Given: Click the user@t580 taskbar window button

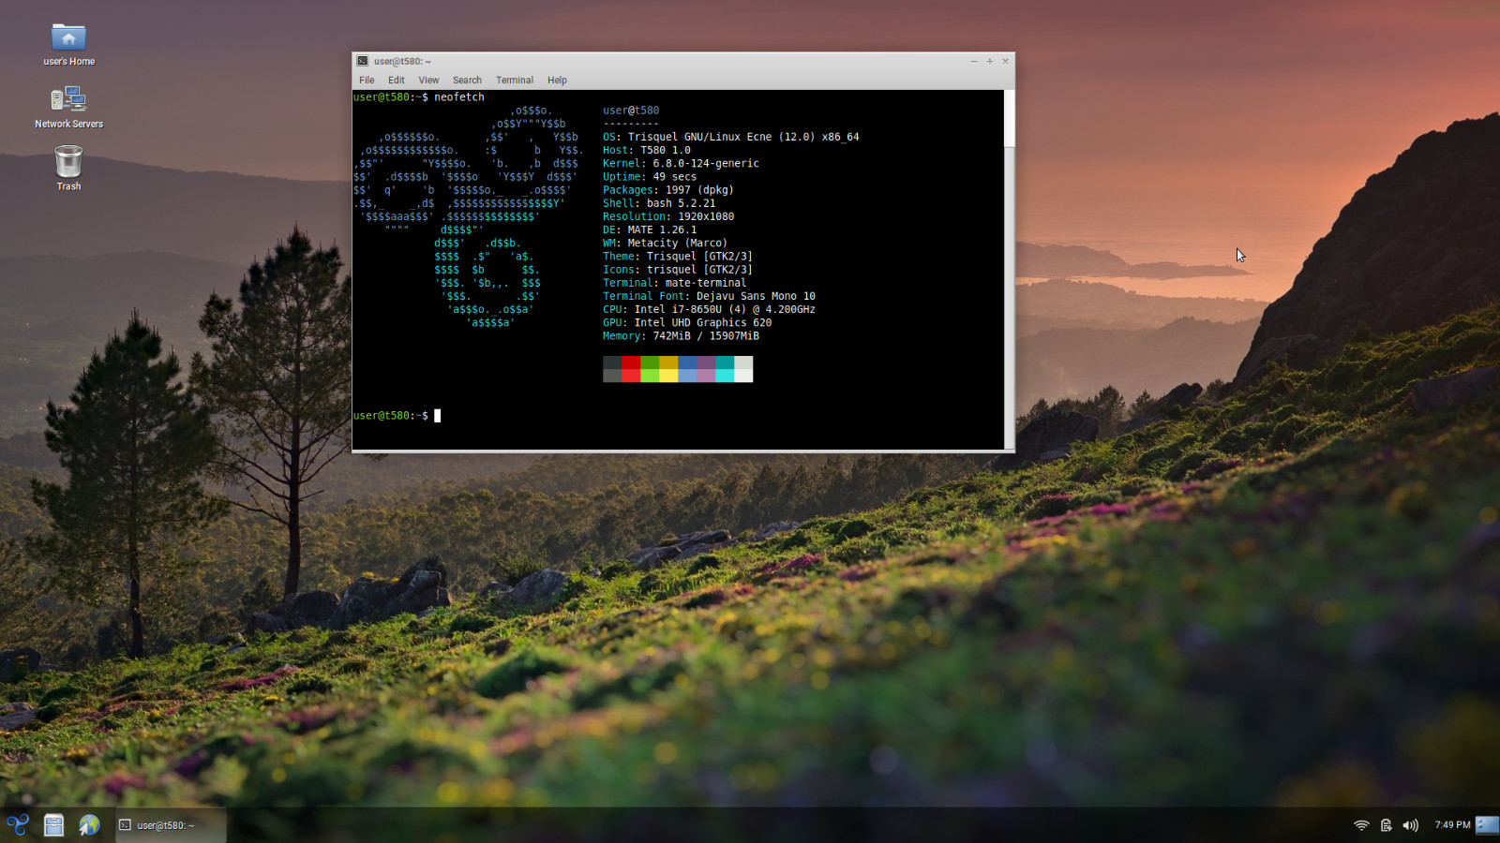Looking at the screenshot, I should [x=171, y=825].
